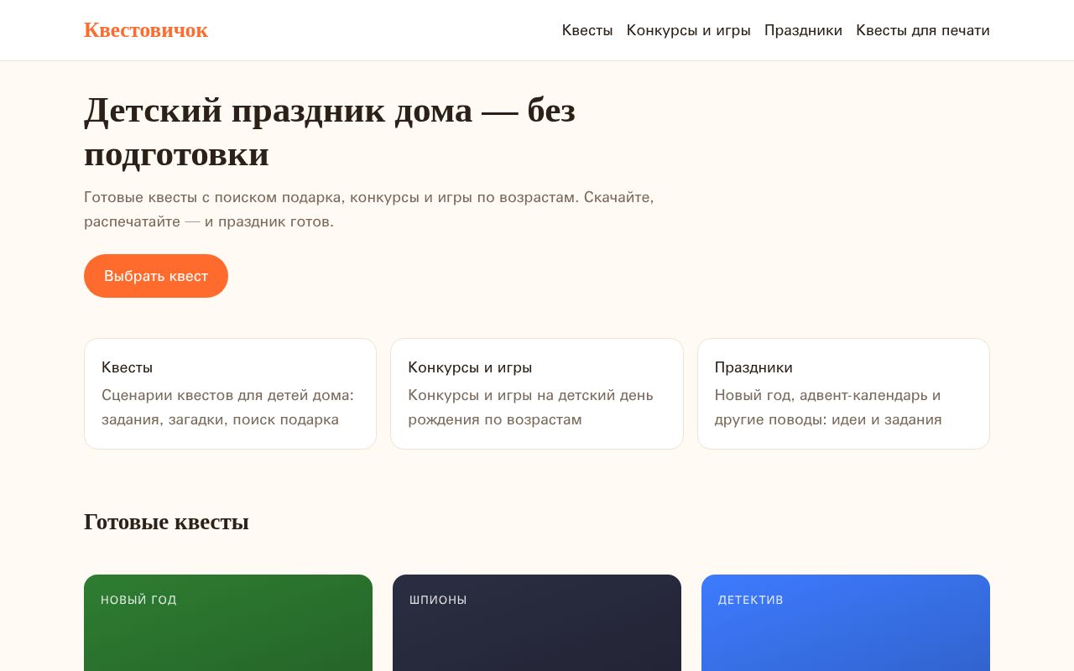Select Квесты для печати in the header
Viewport: 1074px width, 671px height.
[x=923, y=30]
